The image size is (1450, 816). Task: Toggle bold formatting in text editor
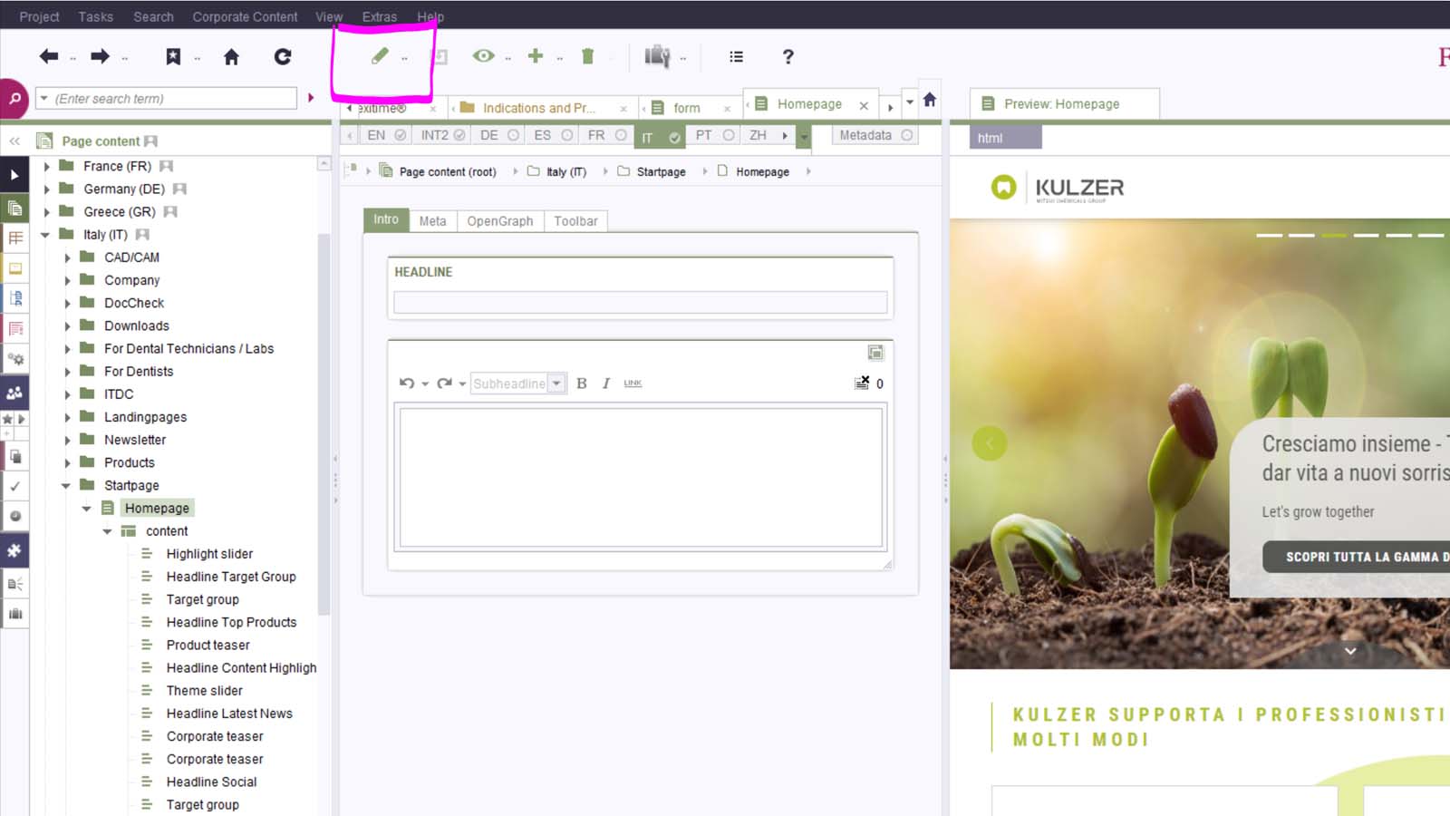point(582,384)
